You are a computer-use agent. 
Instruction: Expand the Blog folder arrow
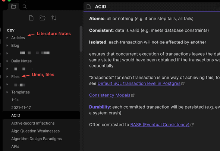[x=7, y=46]
